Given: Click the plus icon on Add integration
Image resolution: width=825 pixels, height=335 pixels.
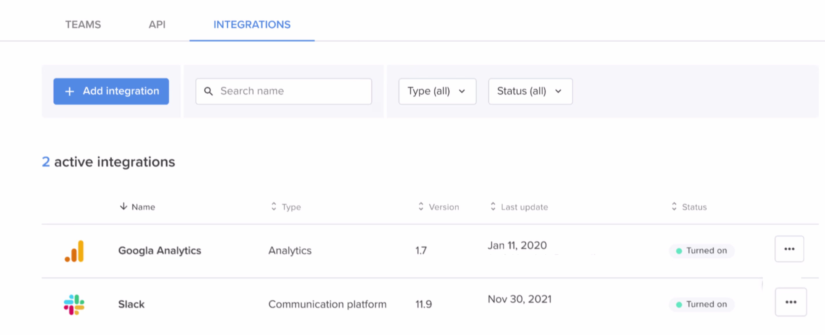Looking at the screenshot, I should tap(69, 91).
